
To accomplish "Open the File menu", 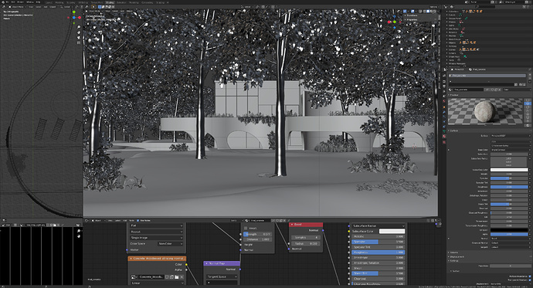I will click(x=7, y=2).
